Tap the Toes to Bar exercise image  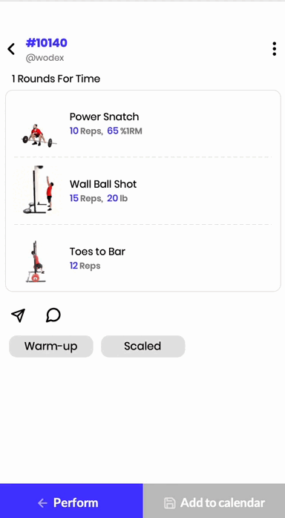tap(36, 262)
